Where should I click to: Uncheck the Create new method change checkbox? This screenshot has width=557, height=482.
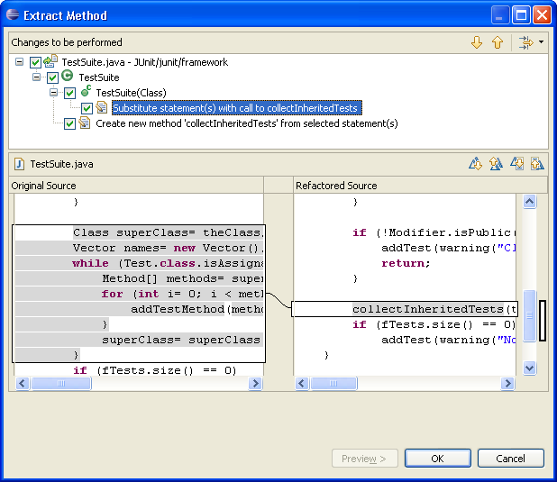(x=69, y=123)
